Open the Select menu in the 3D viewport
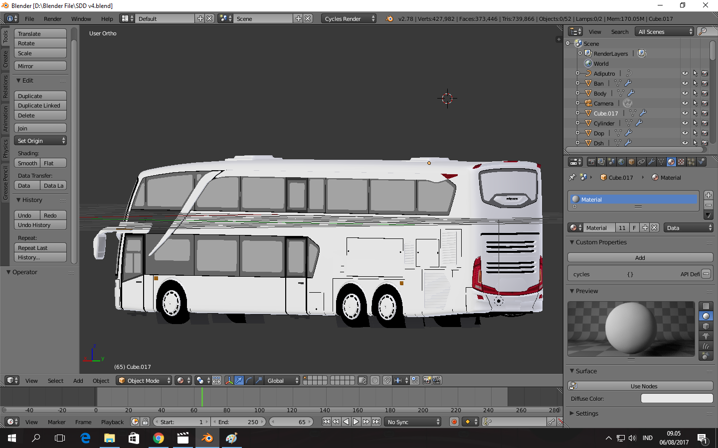Image resolution: width=718 pixels, height=448 pixels. pos(55,381)
